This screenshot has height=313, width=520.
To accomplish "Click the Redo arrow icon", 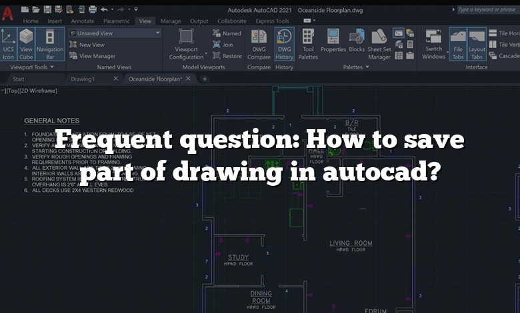I will pos(121,9).
